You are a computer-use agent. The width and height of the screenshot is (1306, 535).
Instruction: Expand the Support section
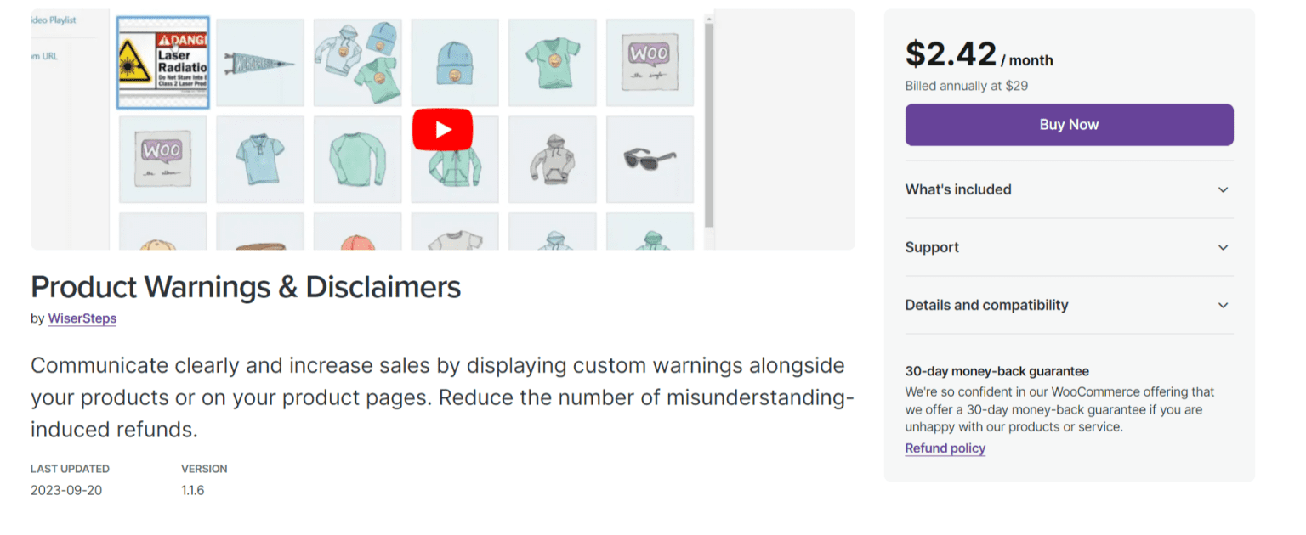point(1069,247)
